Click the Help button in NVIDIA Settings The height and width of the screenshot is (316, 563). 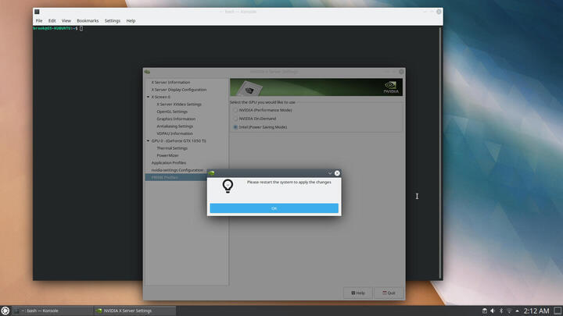point(357,293)
